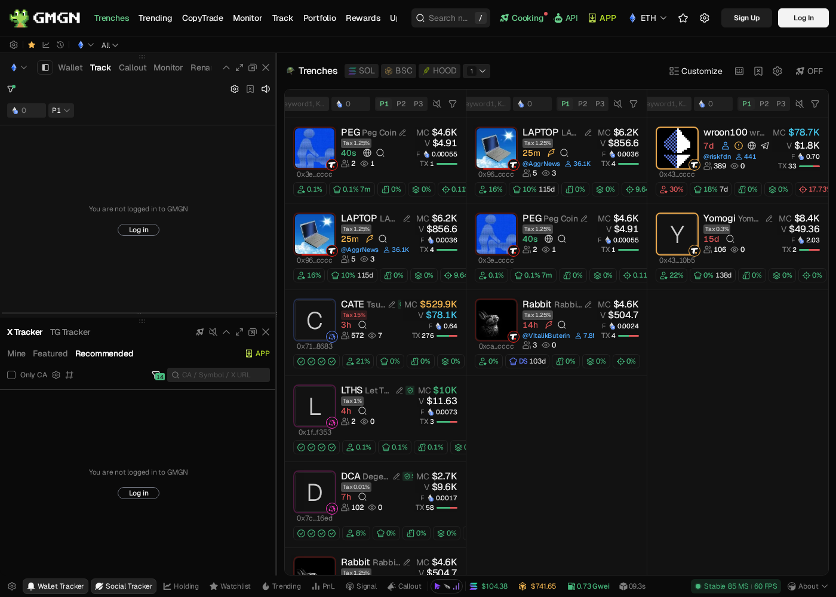Open the Trenches number 1 dropdown
This screenshot has width=836, height=597.
coord(477,71)
